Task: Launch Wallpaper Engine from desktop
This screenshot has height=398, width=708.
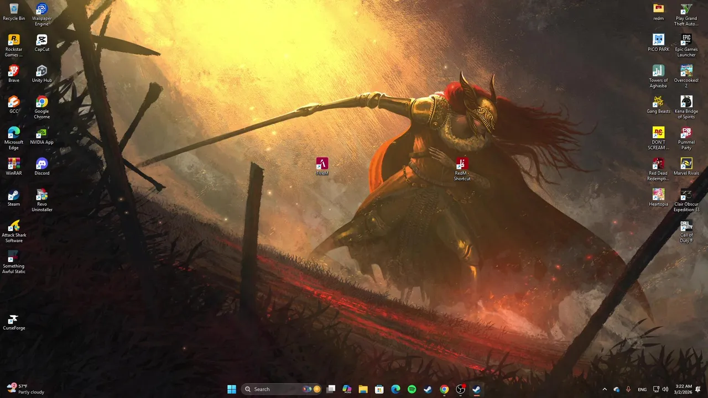Action: [42, 15]
